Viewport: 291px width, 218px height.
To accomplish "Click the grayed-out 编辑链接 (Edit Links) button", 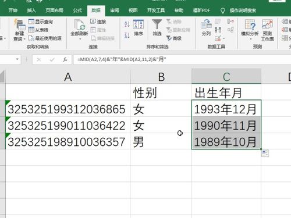I will coord(102,38).
